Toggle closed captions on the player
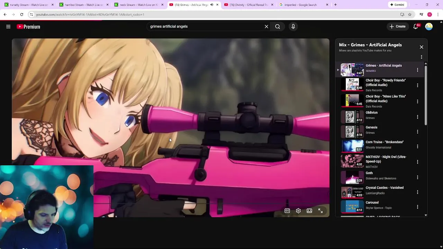Image resolution: width=443 pixels, height=249 pixels. tap(287, 211)
